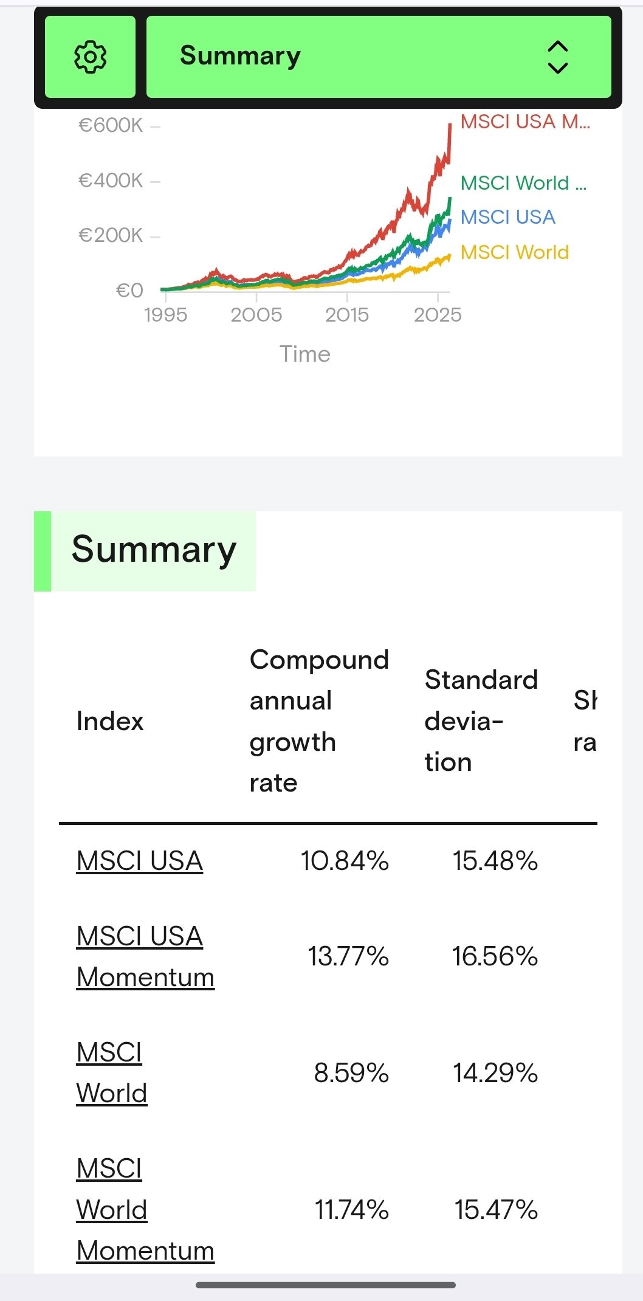Click the 2015 marker on time axis
Image resolution: width=643 pixels, height=1301 pixels.
point(347,314)
